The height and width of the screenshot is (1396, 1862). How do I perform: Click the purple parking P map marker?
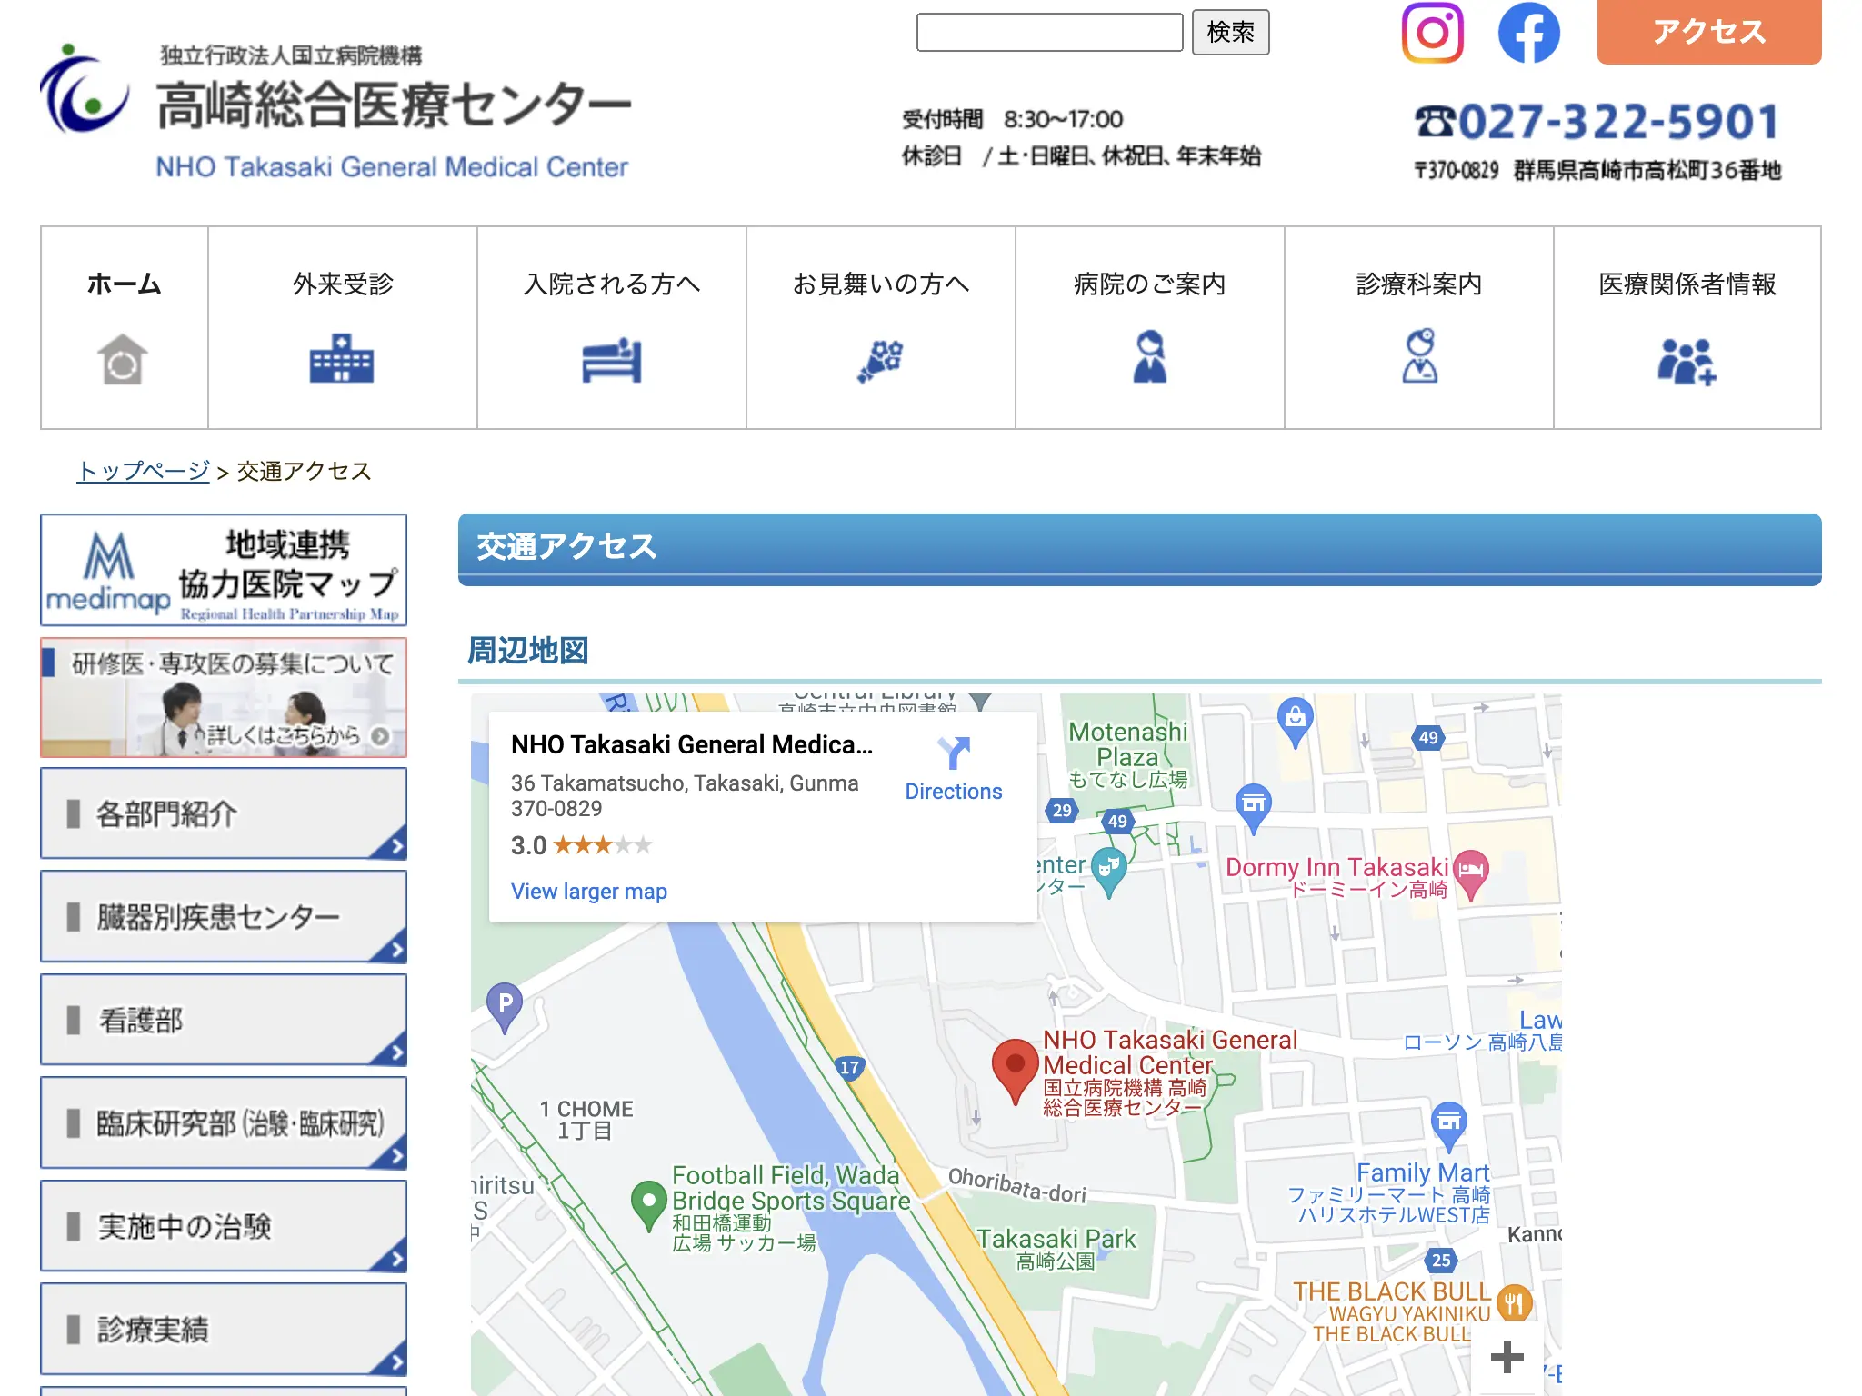point(505,1008)
